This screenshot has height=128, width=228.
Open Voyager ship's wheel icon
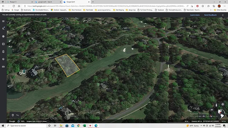(x=3, y=36)
